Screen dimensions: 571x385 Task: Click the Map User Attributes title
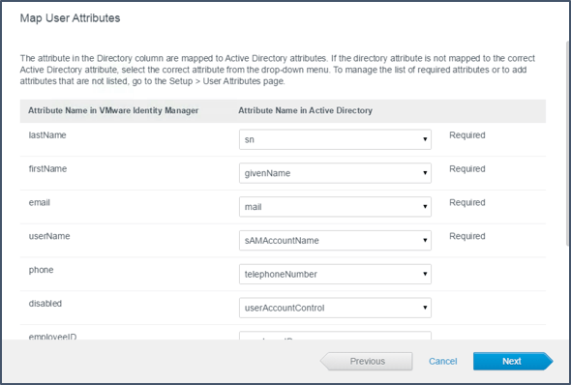point(70,18)
